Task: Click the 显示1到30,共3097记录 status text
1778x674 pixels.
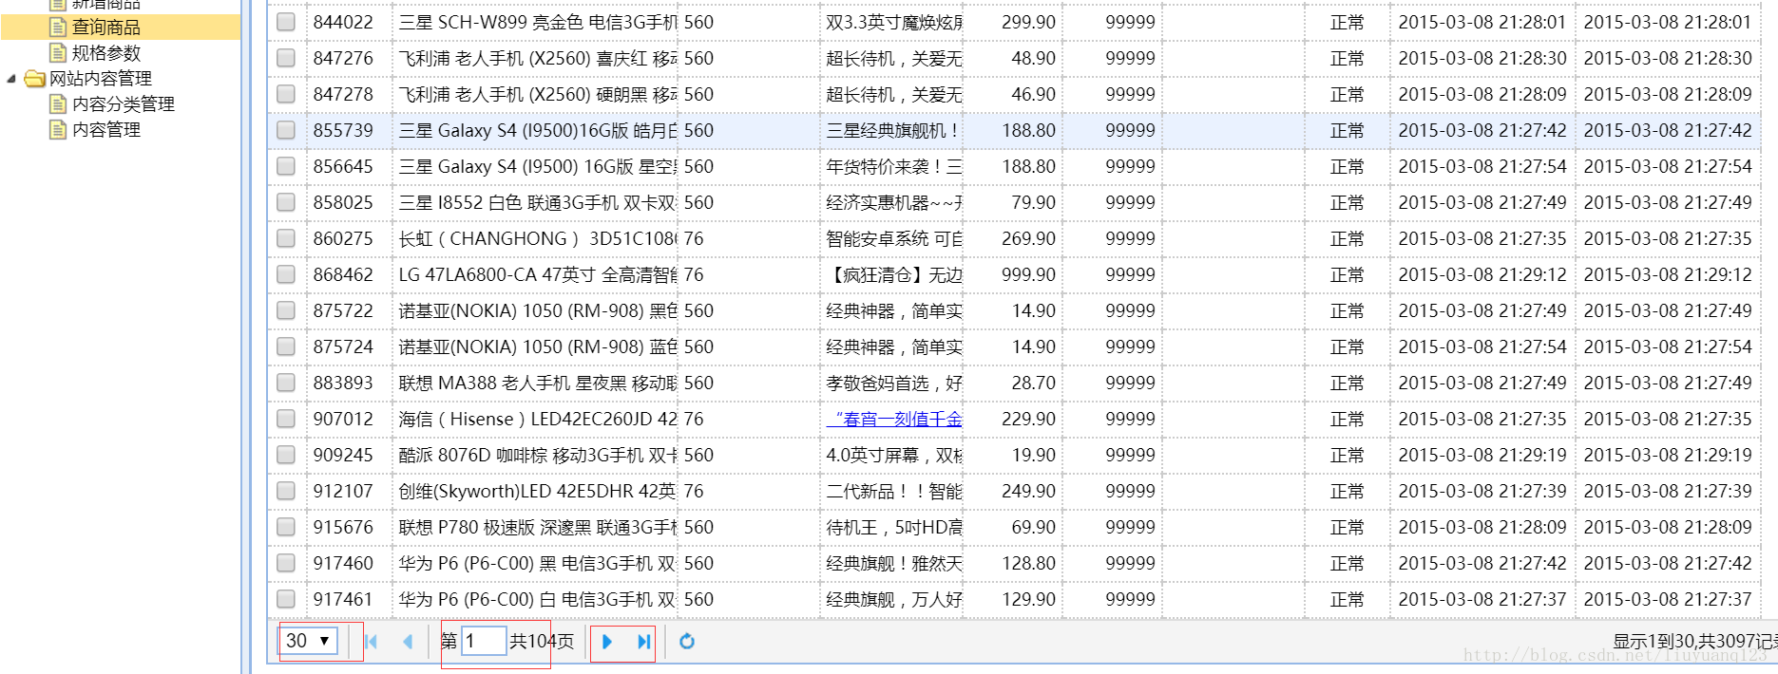Action: (x=1694, y=642)
